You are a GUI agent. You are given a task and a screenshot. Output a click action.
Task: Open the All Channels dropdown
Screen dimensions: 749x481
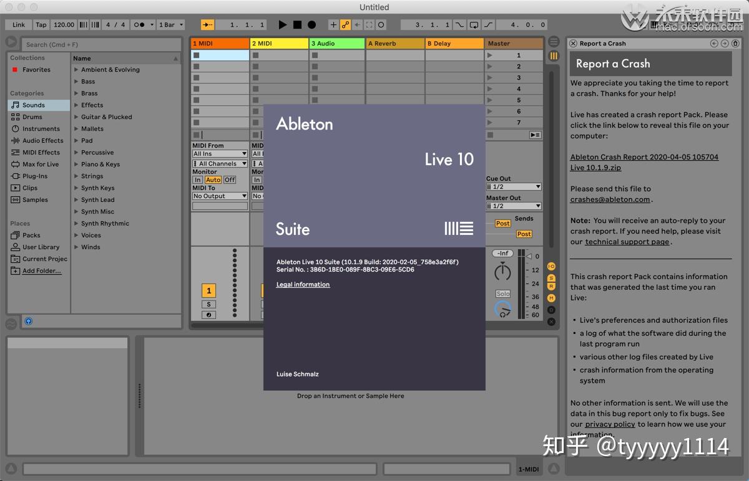(x=220, y=163)
